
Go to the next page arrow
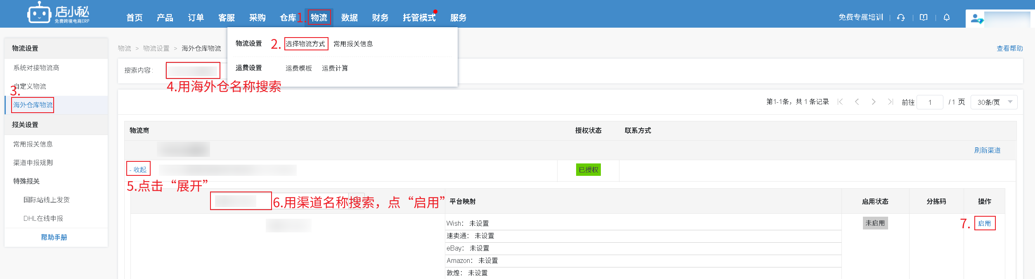(874, 102)
